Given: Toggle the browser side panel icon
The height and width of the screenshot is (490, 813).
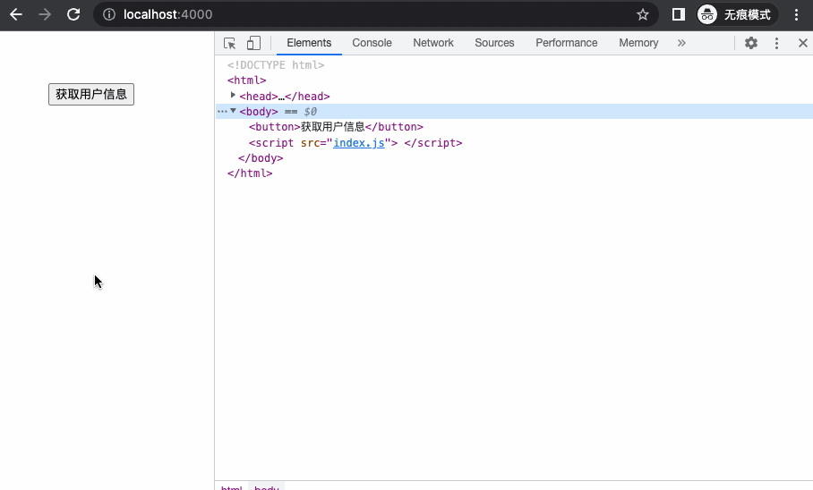Looking at the screenshot, I should coord(678,14).
